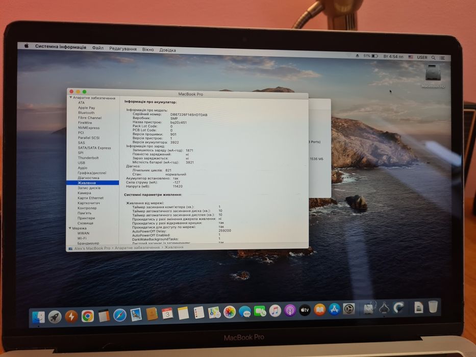
Task: Open the Вікно menu
Action: pyautogui.click(x=148, y=49)
